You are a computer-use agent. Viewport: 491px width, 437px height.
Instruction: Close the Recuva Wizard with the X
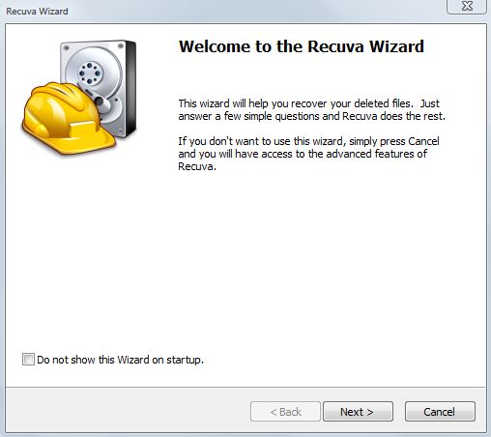(467, 6)
